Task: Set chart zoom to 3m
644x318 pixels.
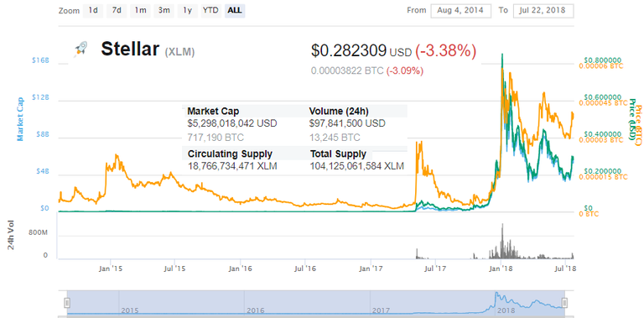Action: coord(164,11)
